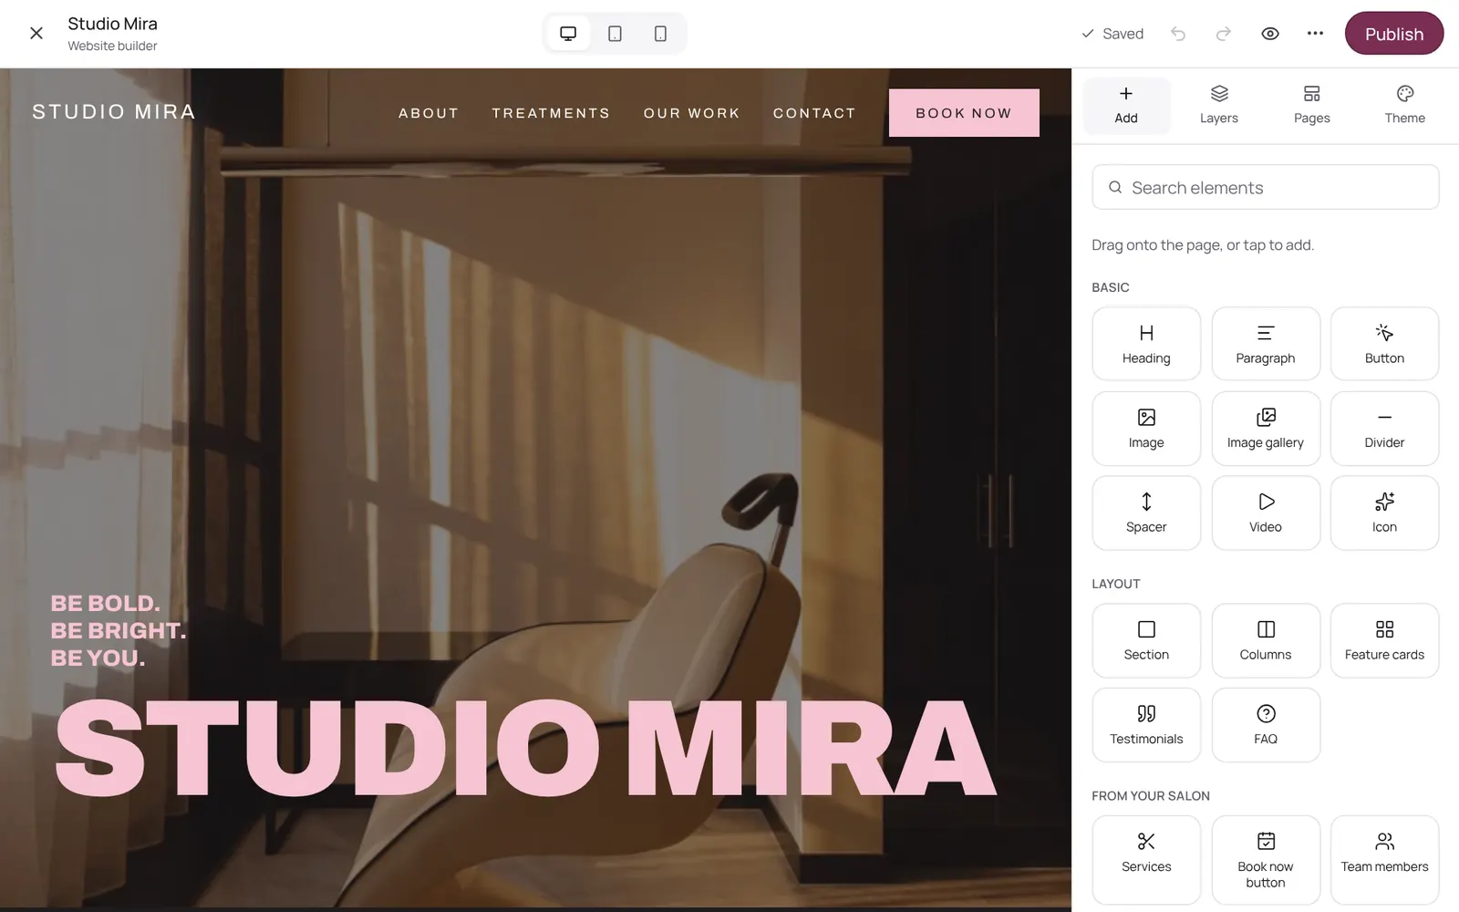This screenshot has height=912, width=1459.
Task: Add a Paragraph element
Action: [1266, 344]
